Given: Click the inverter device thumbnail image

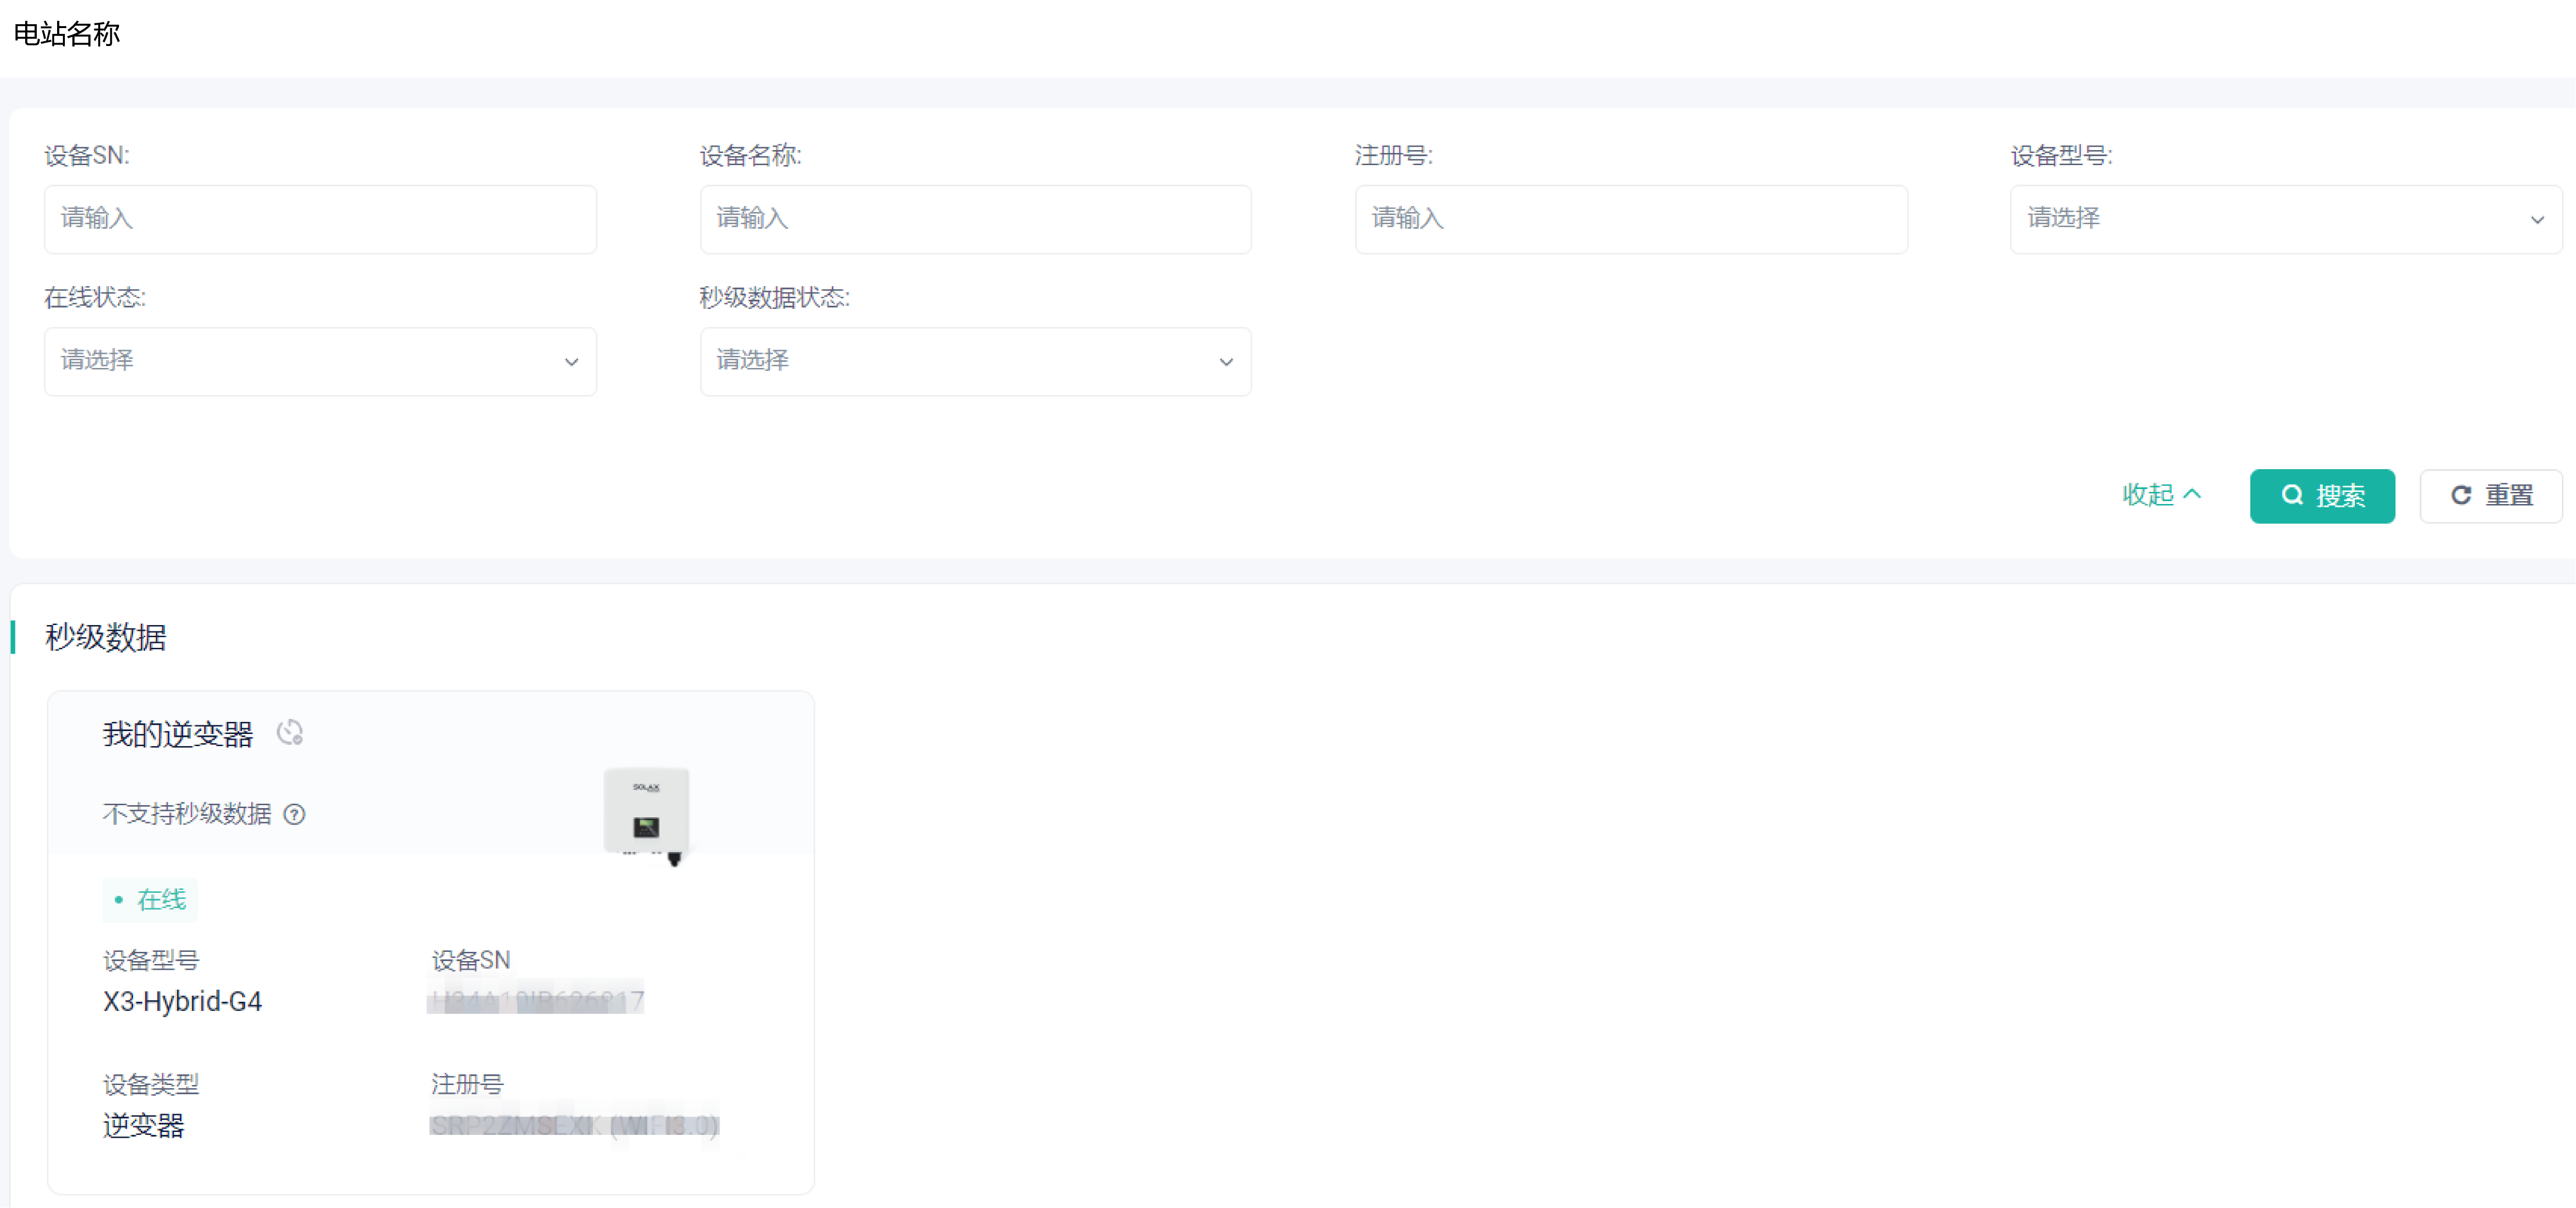Looking at the screenshot, I should click(x=648, y=816).
